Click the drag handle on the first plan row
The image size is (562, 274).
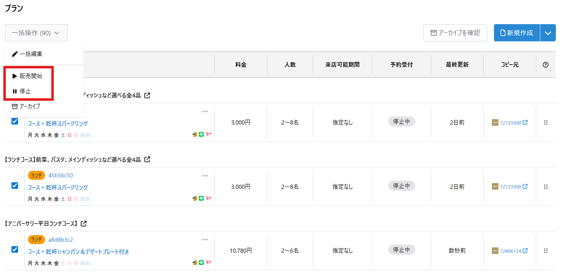(x=546, y=122)
